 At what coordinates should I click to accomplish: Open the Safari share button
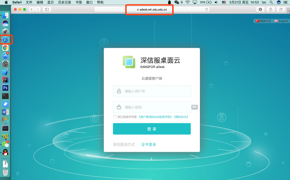point(271,9)
